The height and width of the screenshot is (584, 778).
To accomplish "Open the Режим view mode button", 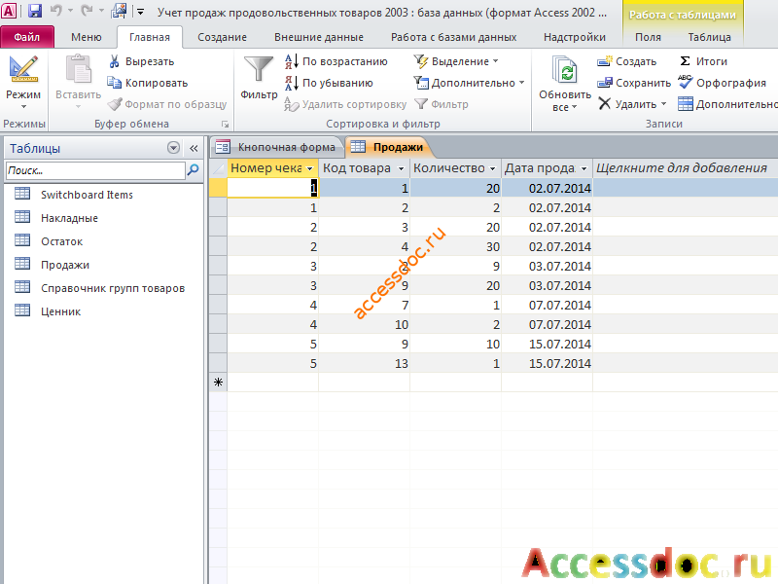I will click(23, 83).
